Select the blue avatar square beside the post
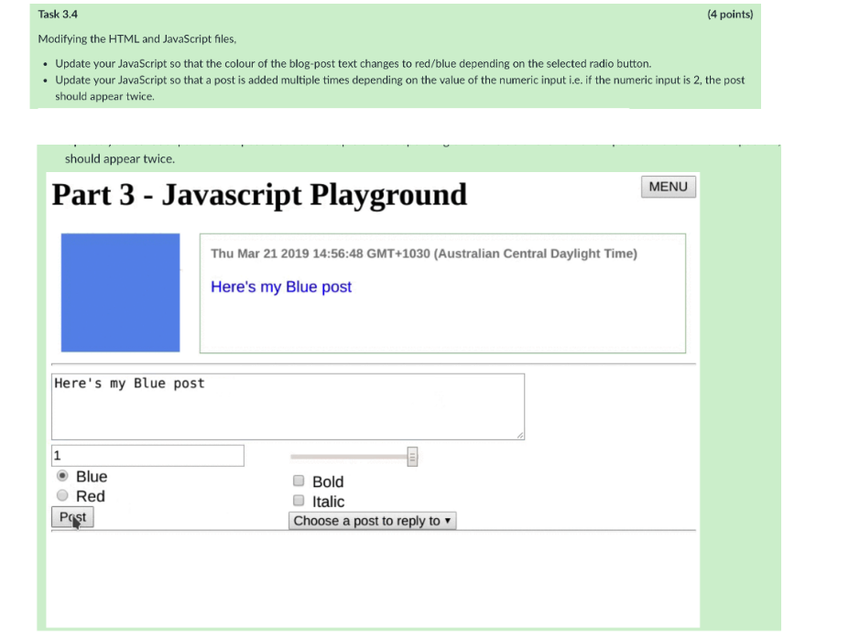This screenshot has width=860, height=638. [x=120, y=293]
